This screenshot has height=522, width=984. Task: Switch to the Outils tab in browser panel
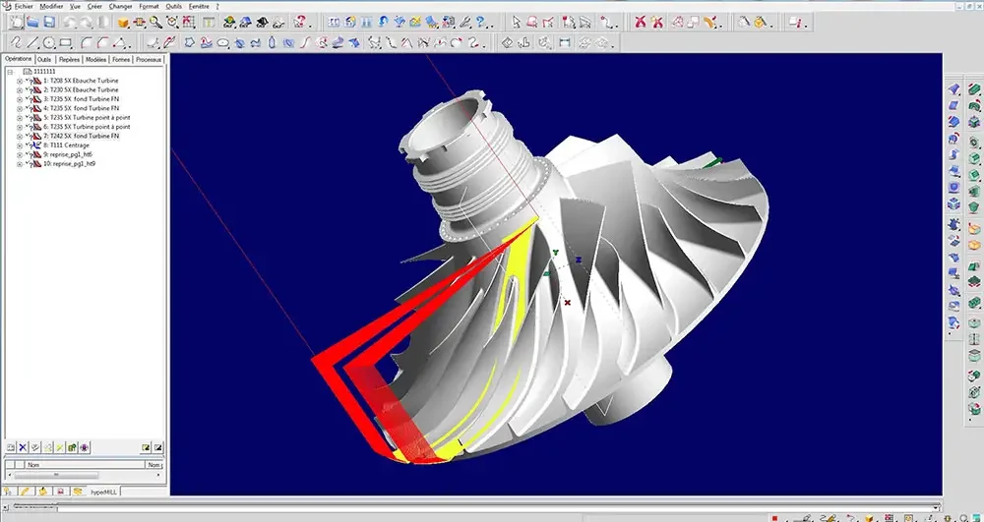[x=44, y=60]
